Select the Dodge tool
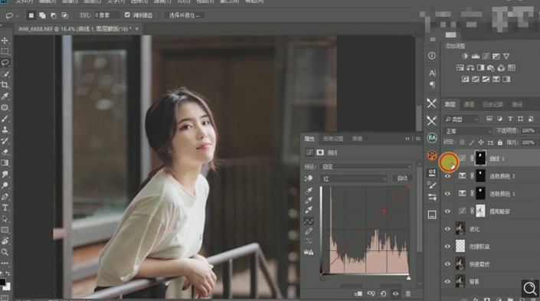 [5, 185]
